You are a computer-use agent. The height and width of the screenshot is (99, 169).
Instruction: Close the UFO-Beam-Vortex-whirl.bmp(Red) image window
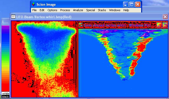tap(165, 17)
